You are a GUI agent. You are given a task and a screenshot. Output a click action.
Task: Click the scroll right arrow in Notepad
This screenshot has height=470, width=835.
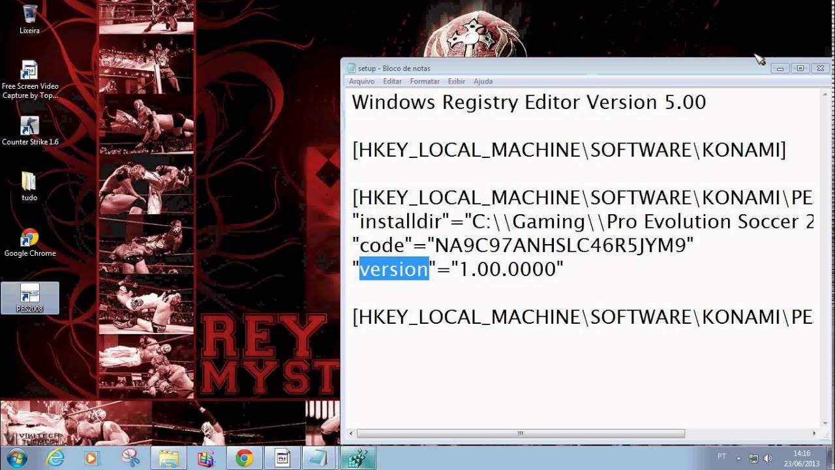click(x=814, y=433)
